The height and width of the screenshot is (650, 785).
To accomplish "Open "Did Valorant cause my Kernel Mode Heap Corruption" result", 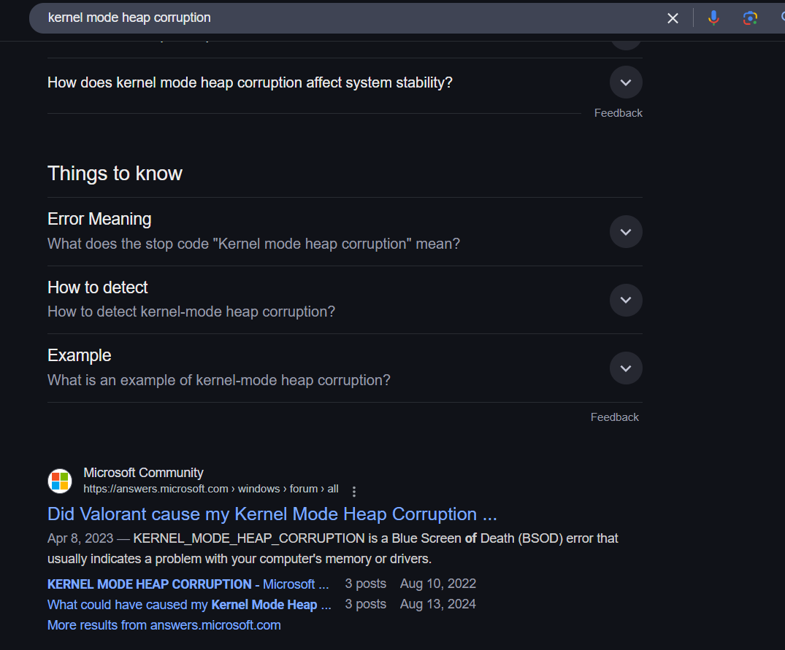I will (x=272, y=514).
